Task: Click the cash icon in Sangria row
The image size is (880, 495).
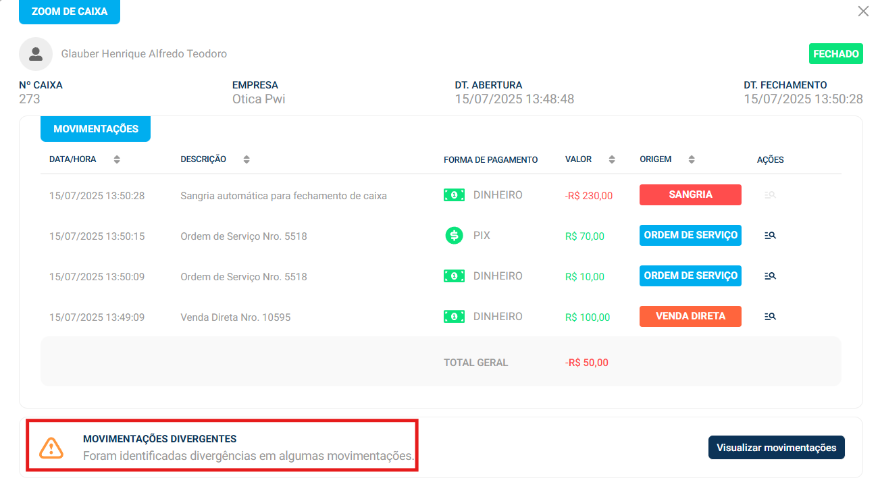Action: [454, 195]
